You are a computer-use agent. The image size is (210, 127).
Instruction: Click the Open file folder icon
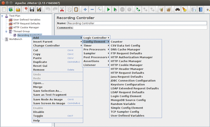click(18, 9)
